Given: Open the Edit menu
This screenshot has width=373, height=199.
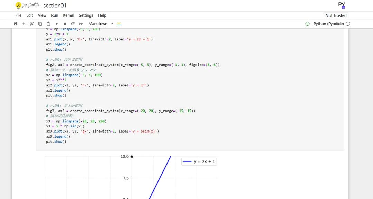Looking at the screenshot, I should 29,15.
